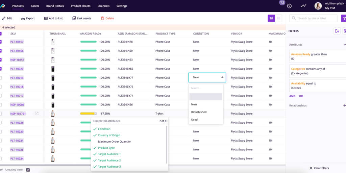Expand the Relationships section with plus
This screenshot has height=173, width=346.
tap(344, 105)
